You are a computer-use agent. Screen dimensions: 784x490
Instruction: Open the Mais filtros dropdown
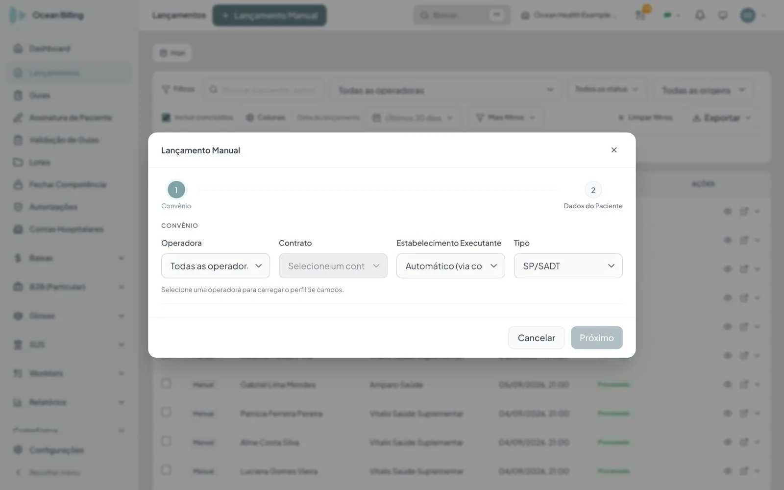pyautogui.click(x=506, y=118)
